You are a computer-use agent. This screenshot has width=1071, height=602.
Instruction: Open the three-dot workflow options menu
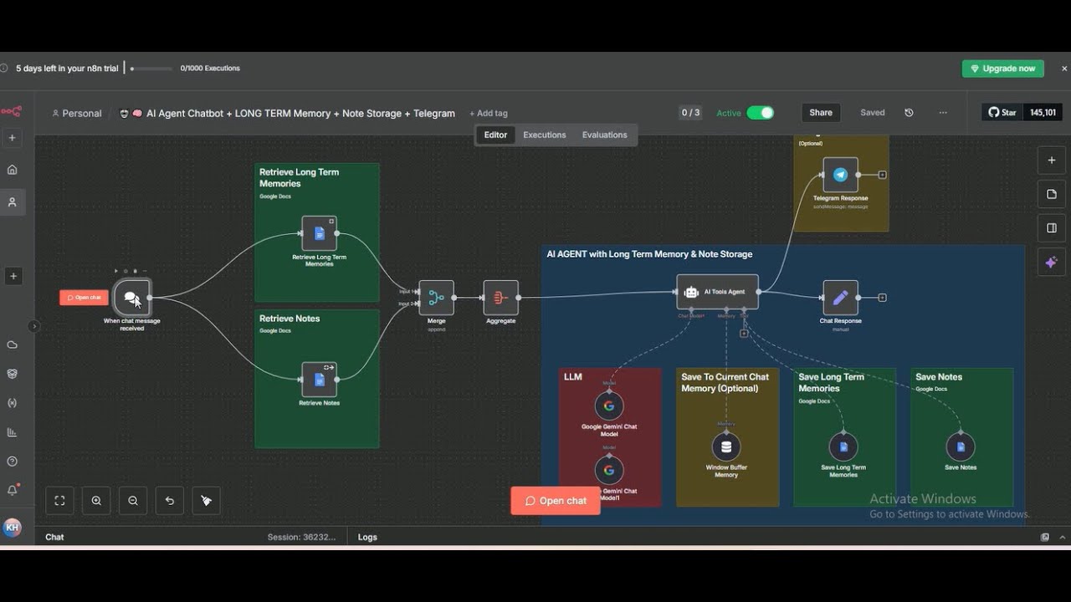pyautogui.click(x=943, y=113)
